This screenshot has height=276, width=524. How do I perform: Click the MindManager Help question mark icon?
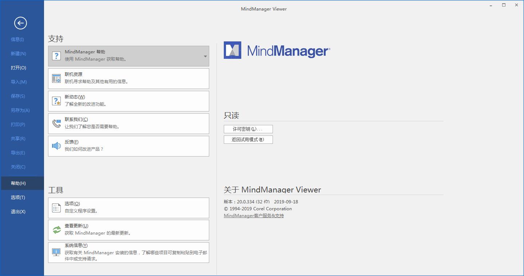56,56
